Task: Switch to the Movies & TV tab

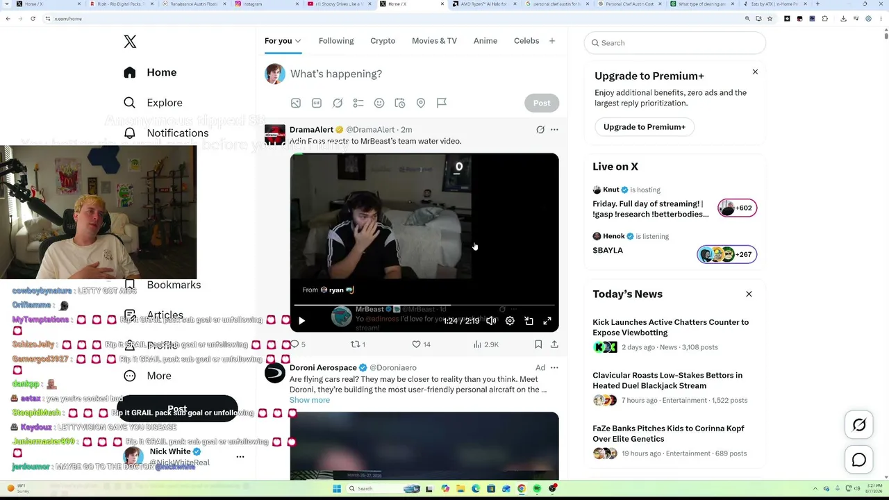Action: click(434, 41)
